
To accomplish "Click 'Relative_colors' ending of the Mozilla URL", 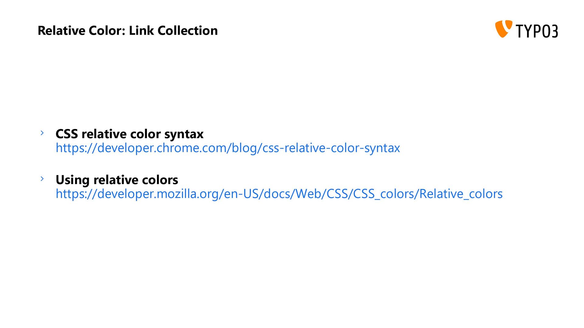I will pos(461,194).
